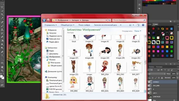179x101 pixels.
Task: Apply the no-style red slash swatch
Action: (x=171, y=33)
